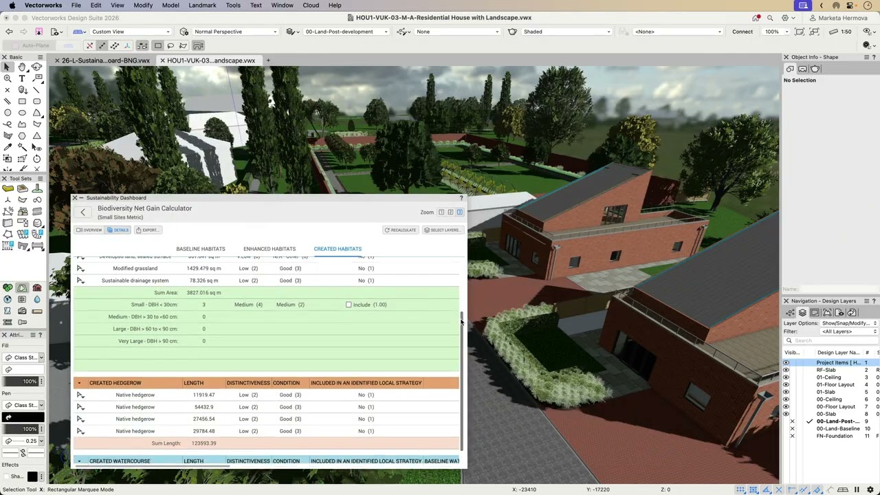880x495 pixels.
Task: Open the Cloud menu
Action: (x=311, y=5)
